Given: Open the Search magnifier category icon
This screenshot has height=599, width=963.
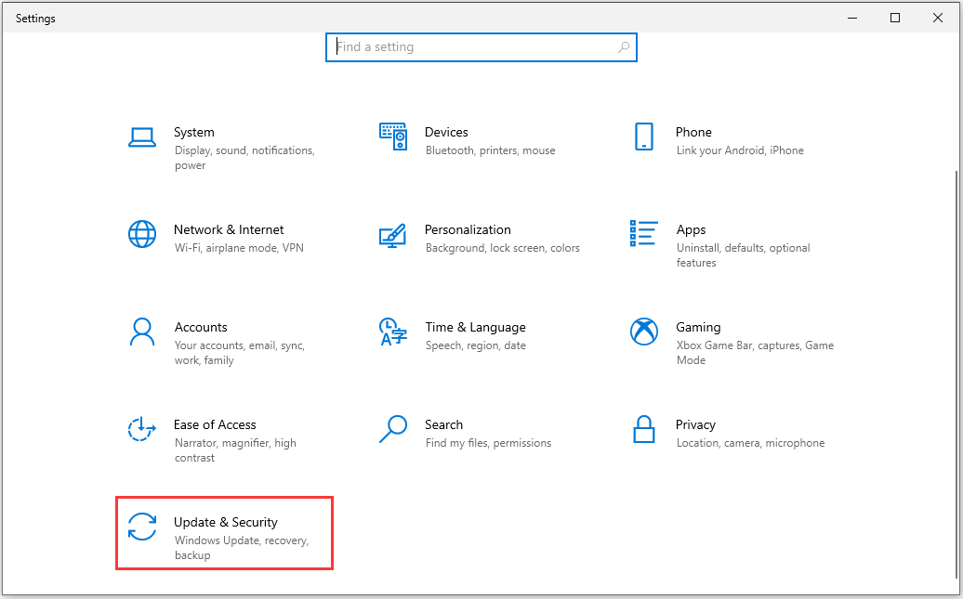Looking at the screenshot, I should click(393, 429).
